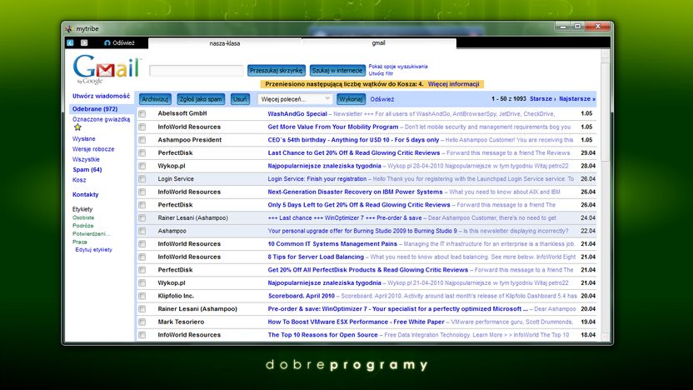This screenshot has width=693, height=390.
Task: Tick checkbox for 8 Tips Server Load email
Action: pyautogui.click(x=142, y=257)
